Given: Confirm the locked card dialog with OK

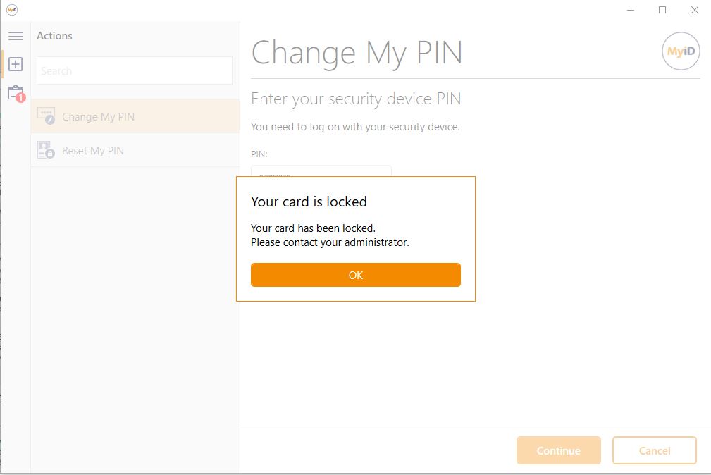Looking at the screenshot, I should [x=355, y=275].
